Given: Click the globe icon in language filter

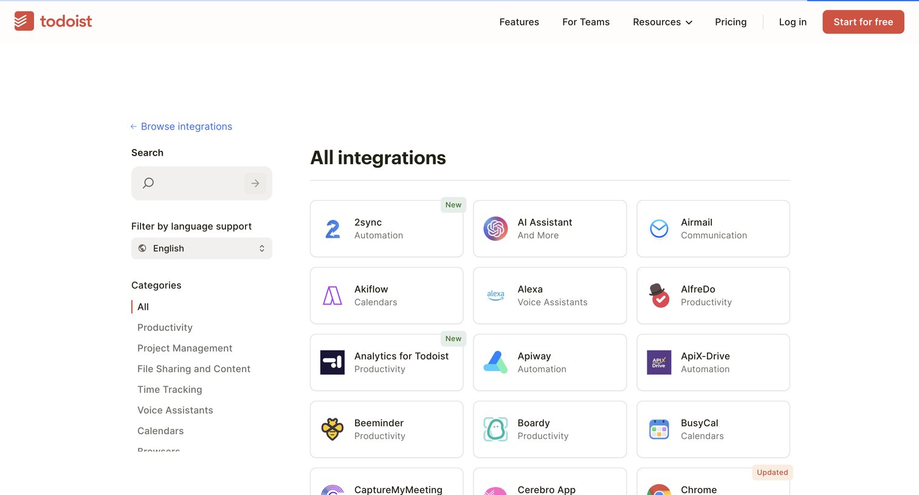Looking at the screenshot, I should click(x=142, y=248).
